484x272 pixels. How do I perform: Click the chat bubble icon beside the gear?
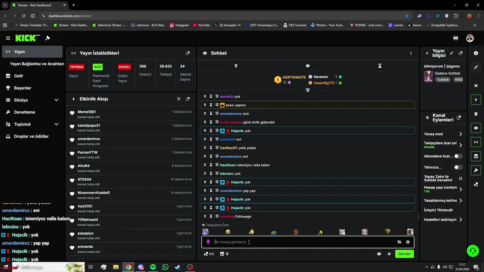pos(379,254)
